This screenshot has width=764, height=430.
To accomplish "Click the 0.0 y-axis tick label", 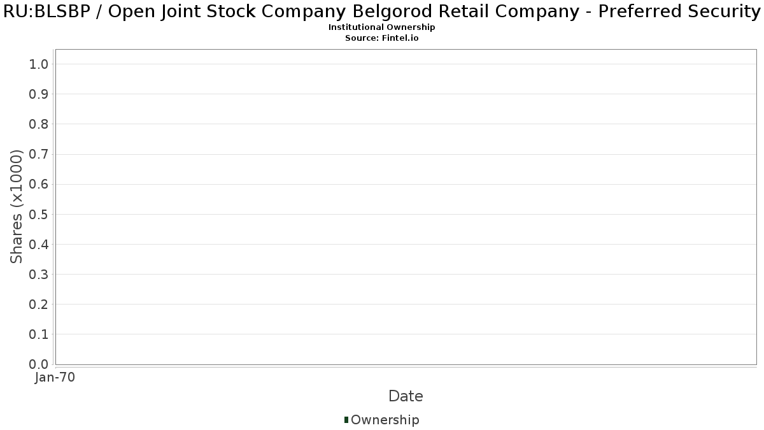I will [x=39, y=364].
